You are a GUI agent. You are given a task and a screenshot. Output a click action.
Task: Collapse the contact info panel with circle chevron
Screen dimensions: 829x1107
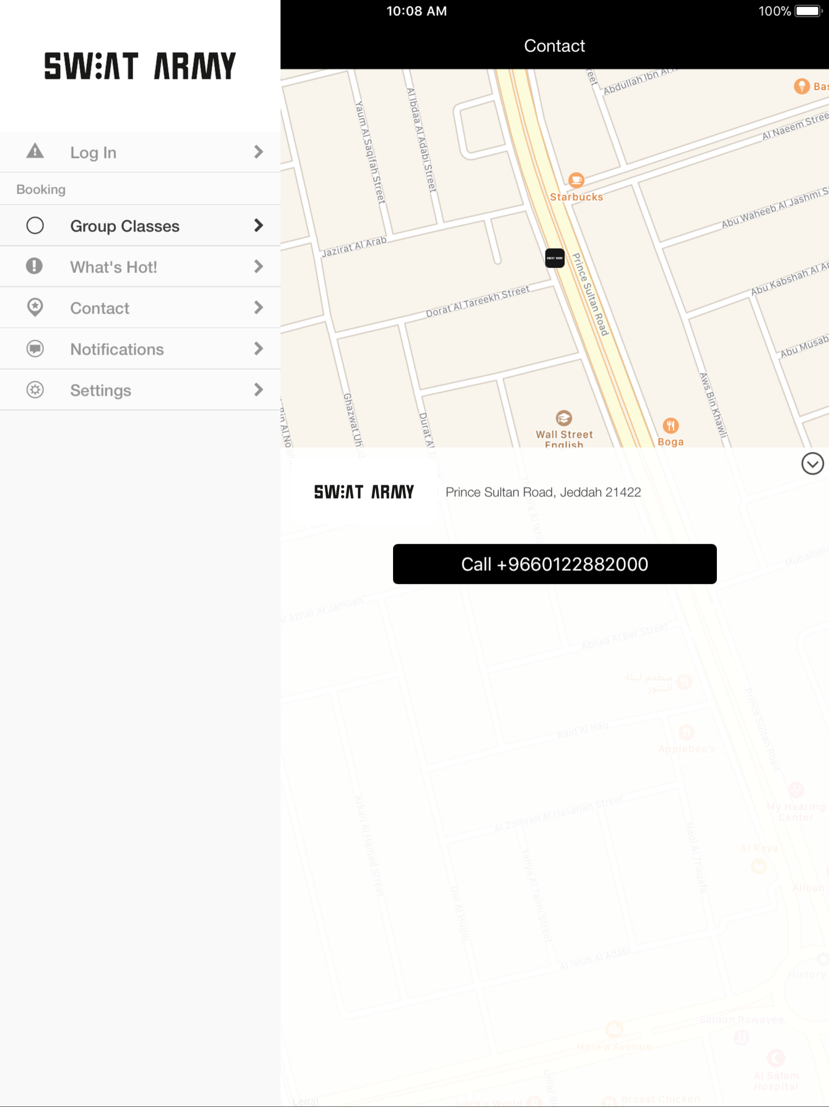pyautogui.click(x=812, y=464)
